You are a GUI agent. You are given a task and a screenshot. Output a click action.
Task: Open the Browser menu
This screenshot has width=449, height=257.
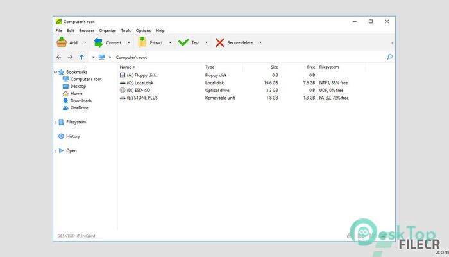click(x=87, y=30)
